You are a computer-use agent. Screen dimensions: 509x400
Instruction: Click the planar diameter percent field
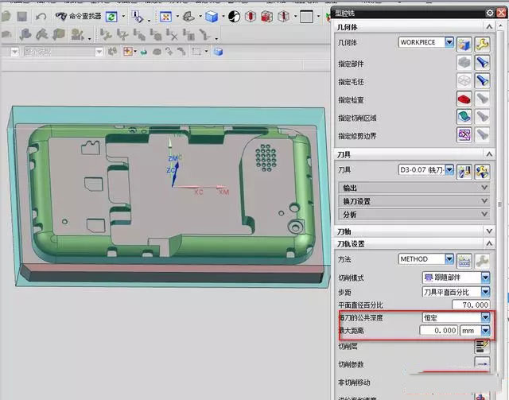point(469,305)
